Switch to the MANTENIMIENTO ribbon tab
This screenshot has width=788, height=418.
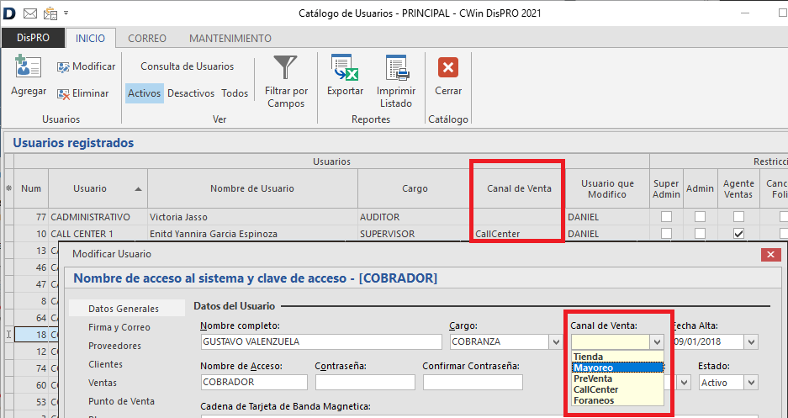click(x=230, y=38)
